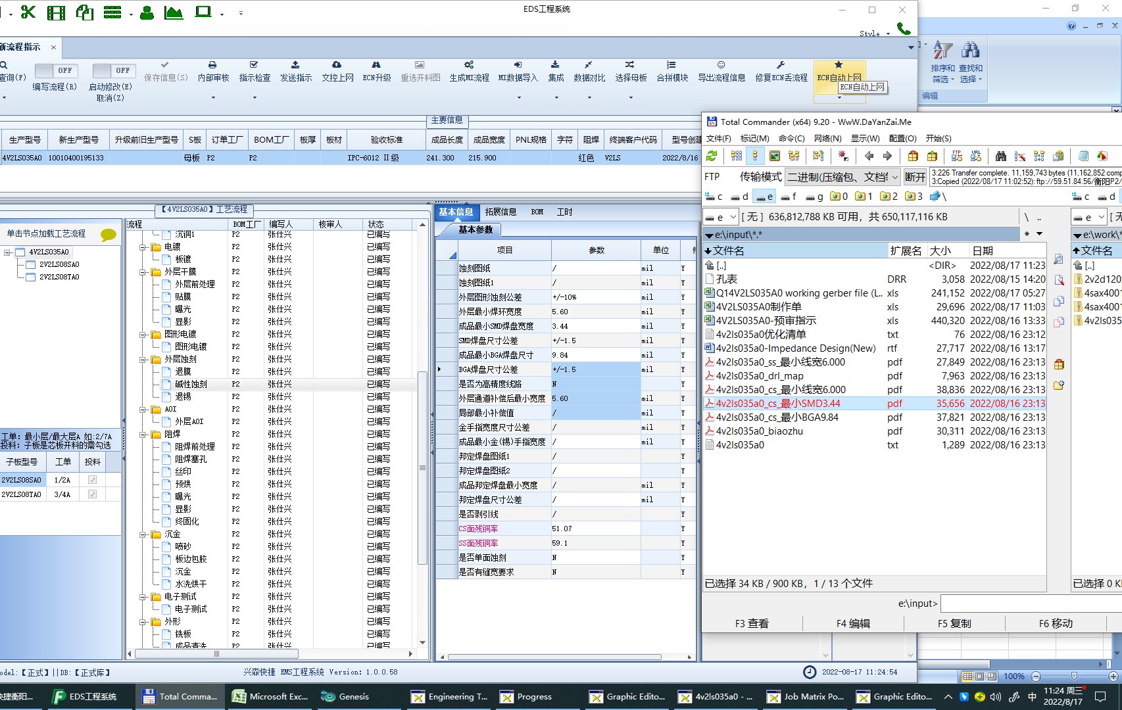The height and width of the screenshot is (710, 1122).
Task: Toggle the 启动修改(E) OFF switch
Action: click(114, 70)
